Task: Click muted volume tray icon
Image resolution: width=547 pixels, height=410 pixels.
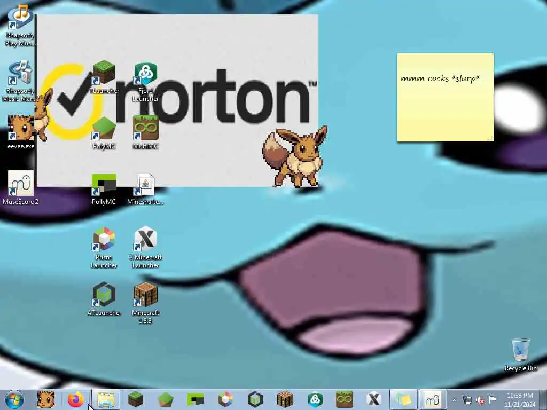Action: pos(480,400)
